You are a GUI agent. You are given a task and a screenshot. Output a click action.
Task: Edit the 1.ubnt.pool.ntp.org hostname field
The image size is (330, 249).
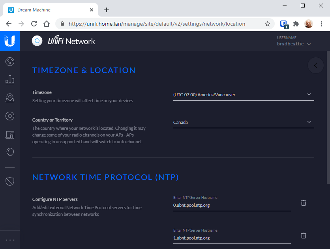[x=232, y=238]
